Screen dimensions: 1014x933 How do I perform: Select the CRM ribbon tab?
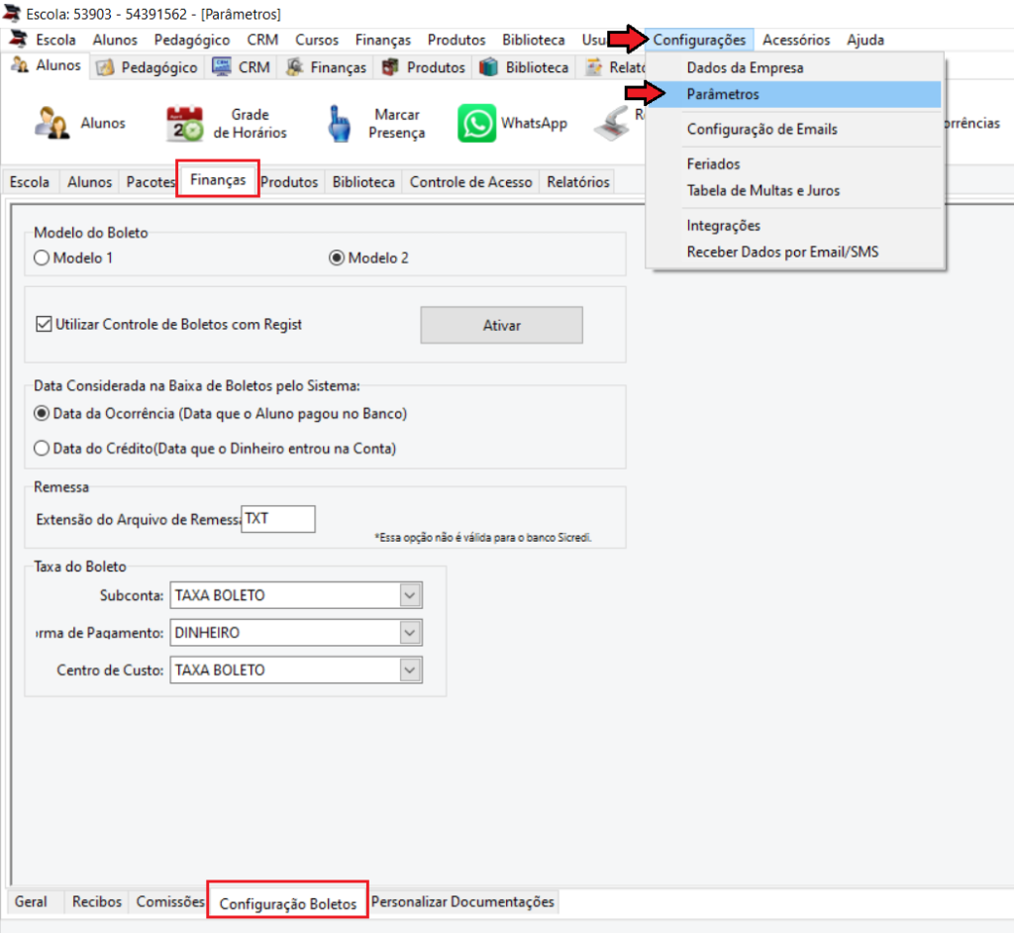click(x=242, y=67)
